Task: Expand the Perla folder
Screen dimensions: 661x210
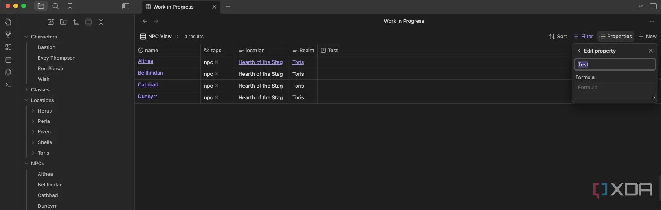Action: pos(33,121)
